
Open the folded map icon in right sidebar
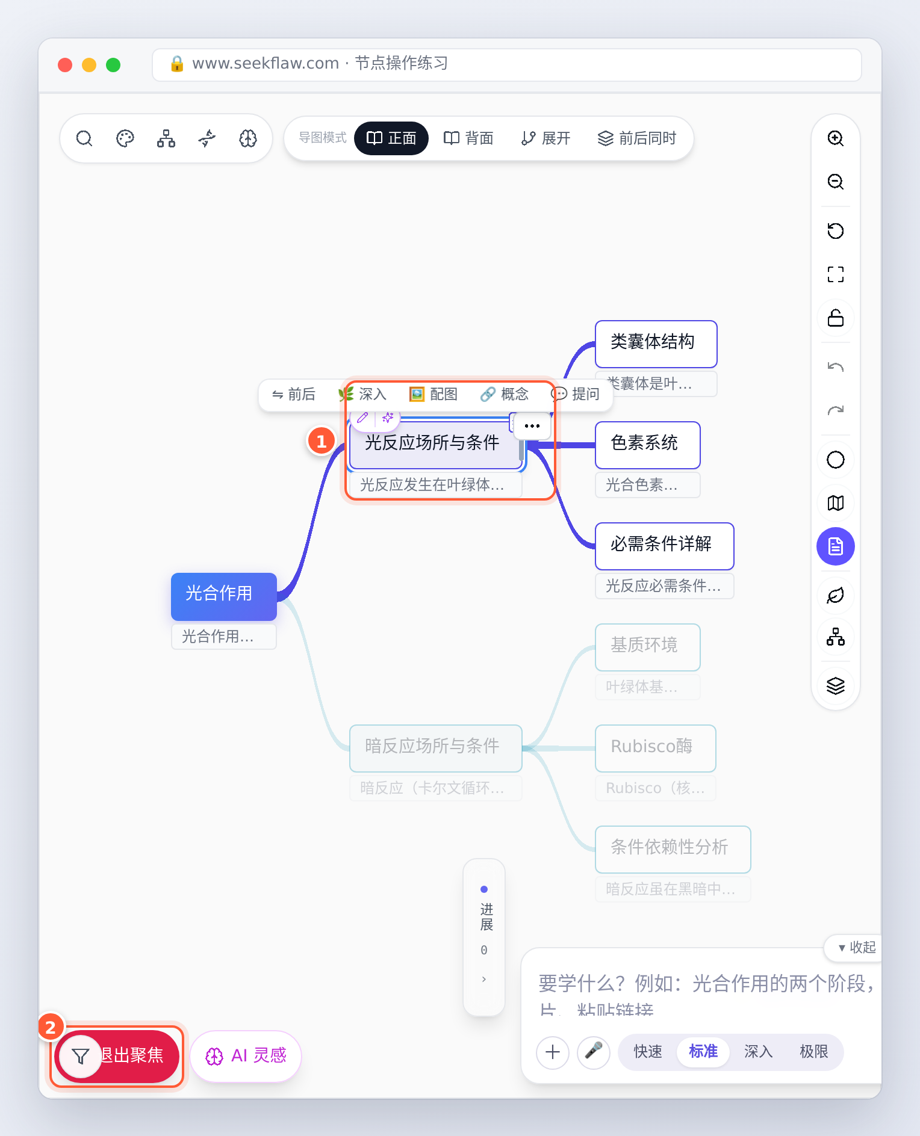point(836,503)
